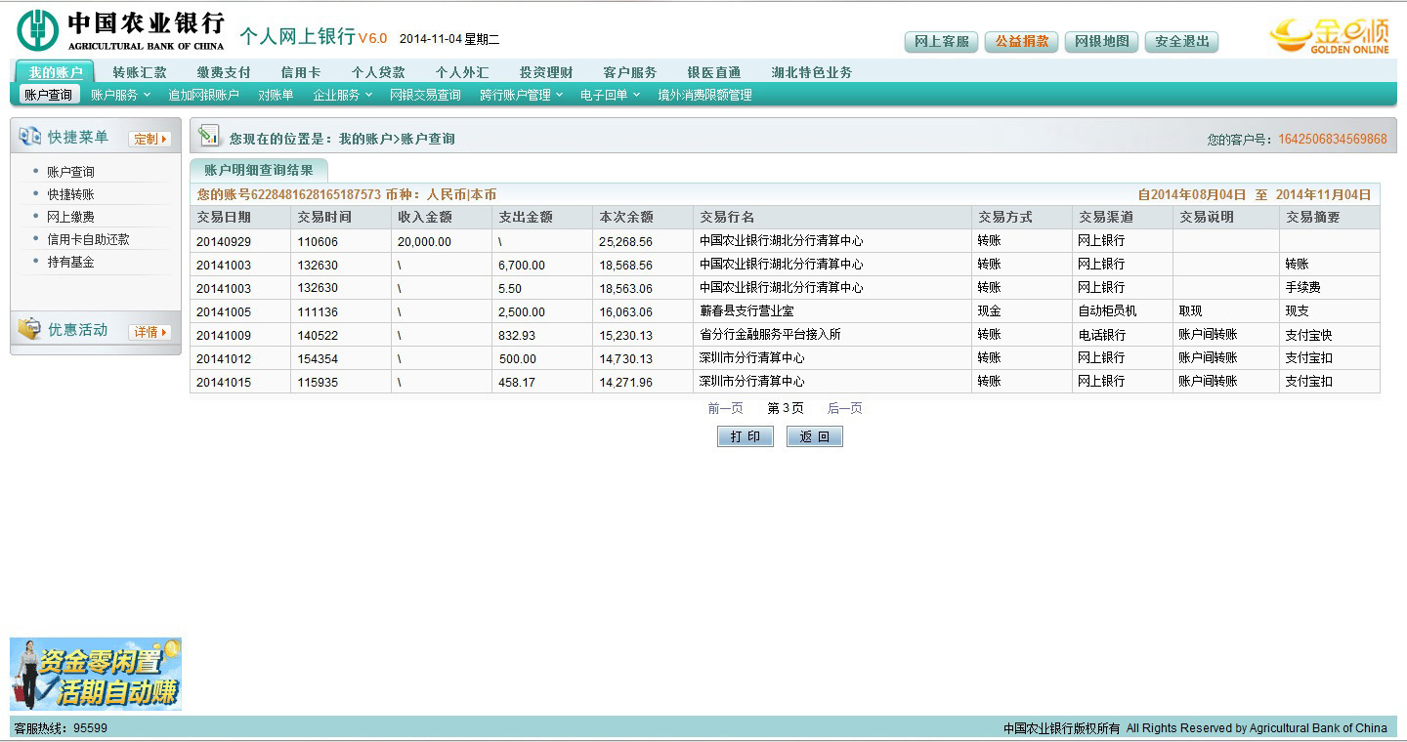The width and height of the screenshot is (1407, 742).
Task: Open the 信用卡 tab
Action: [300, 72]
